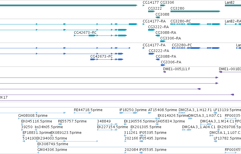Screen dimensions: 241x154
Task: Click protein CG3222-PA label
Action: pyautogui.click(x=159, y=51)
